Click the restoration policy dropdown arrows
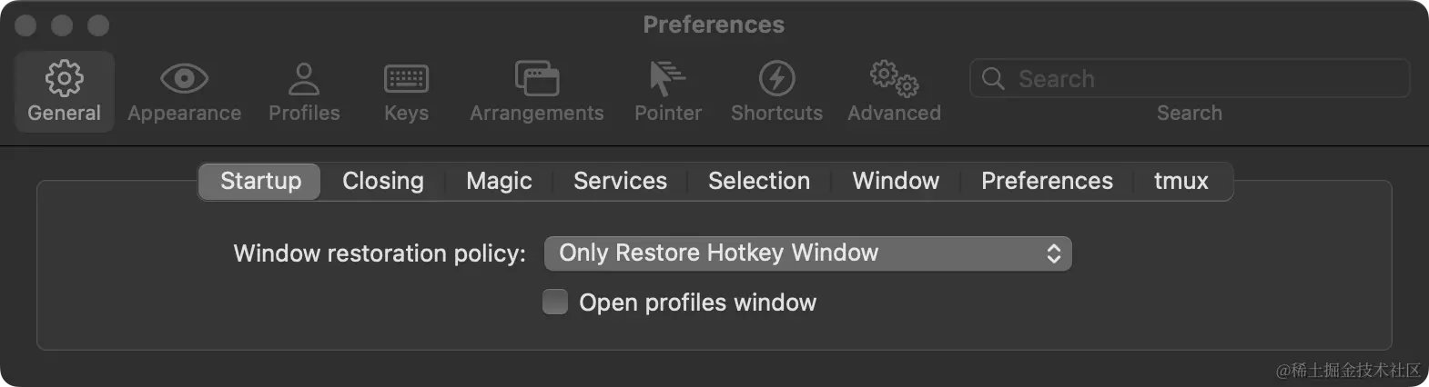 [x=1053, y=253]
